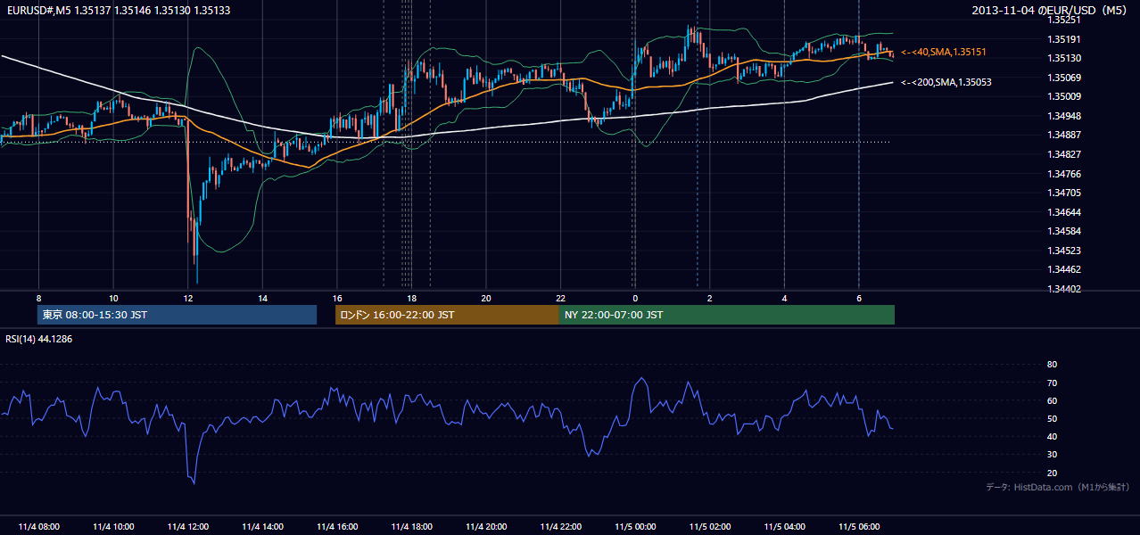Image resolution: width=1140 pixels, height=535 pixels.
Task: Click price axis value 1.34887
Action: [x=1064, y=136]
